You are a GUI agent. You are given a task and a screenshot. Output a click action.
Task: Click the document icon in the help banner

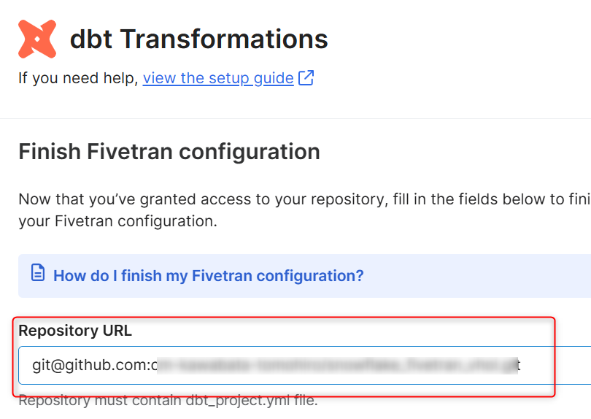pos(38,273)
